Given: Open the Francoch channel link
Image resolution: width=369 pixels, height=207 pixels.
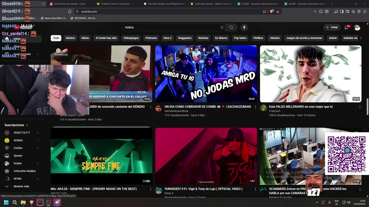Looking at the screenshot, I should [x=274, y=111].
